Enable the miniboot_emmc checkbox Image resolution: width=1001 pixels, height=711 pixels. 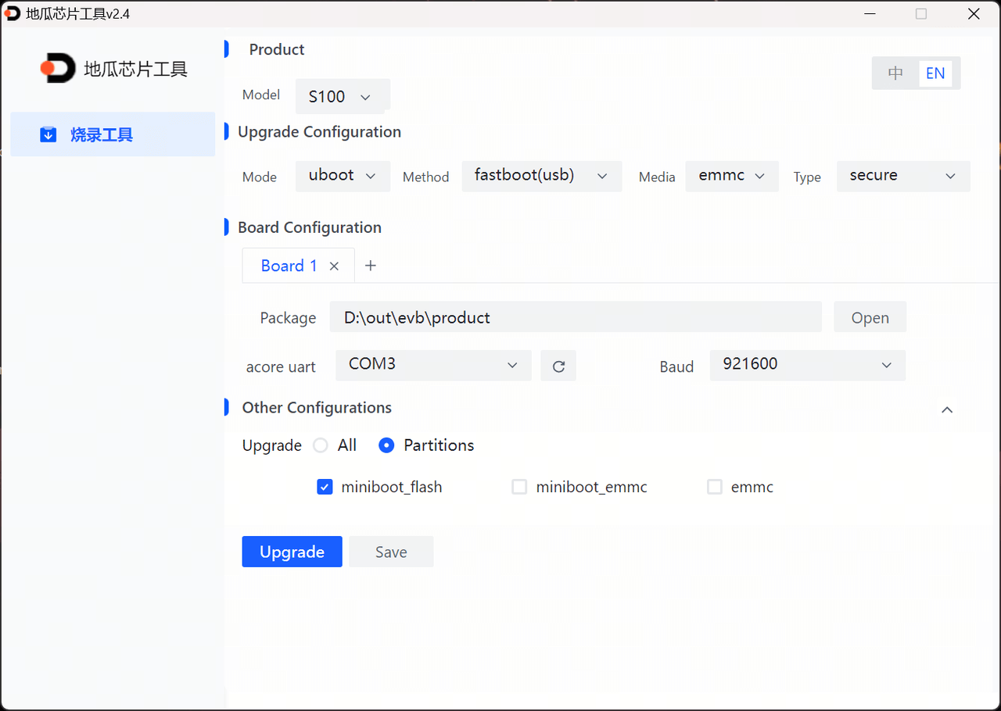click(519, 487)
